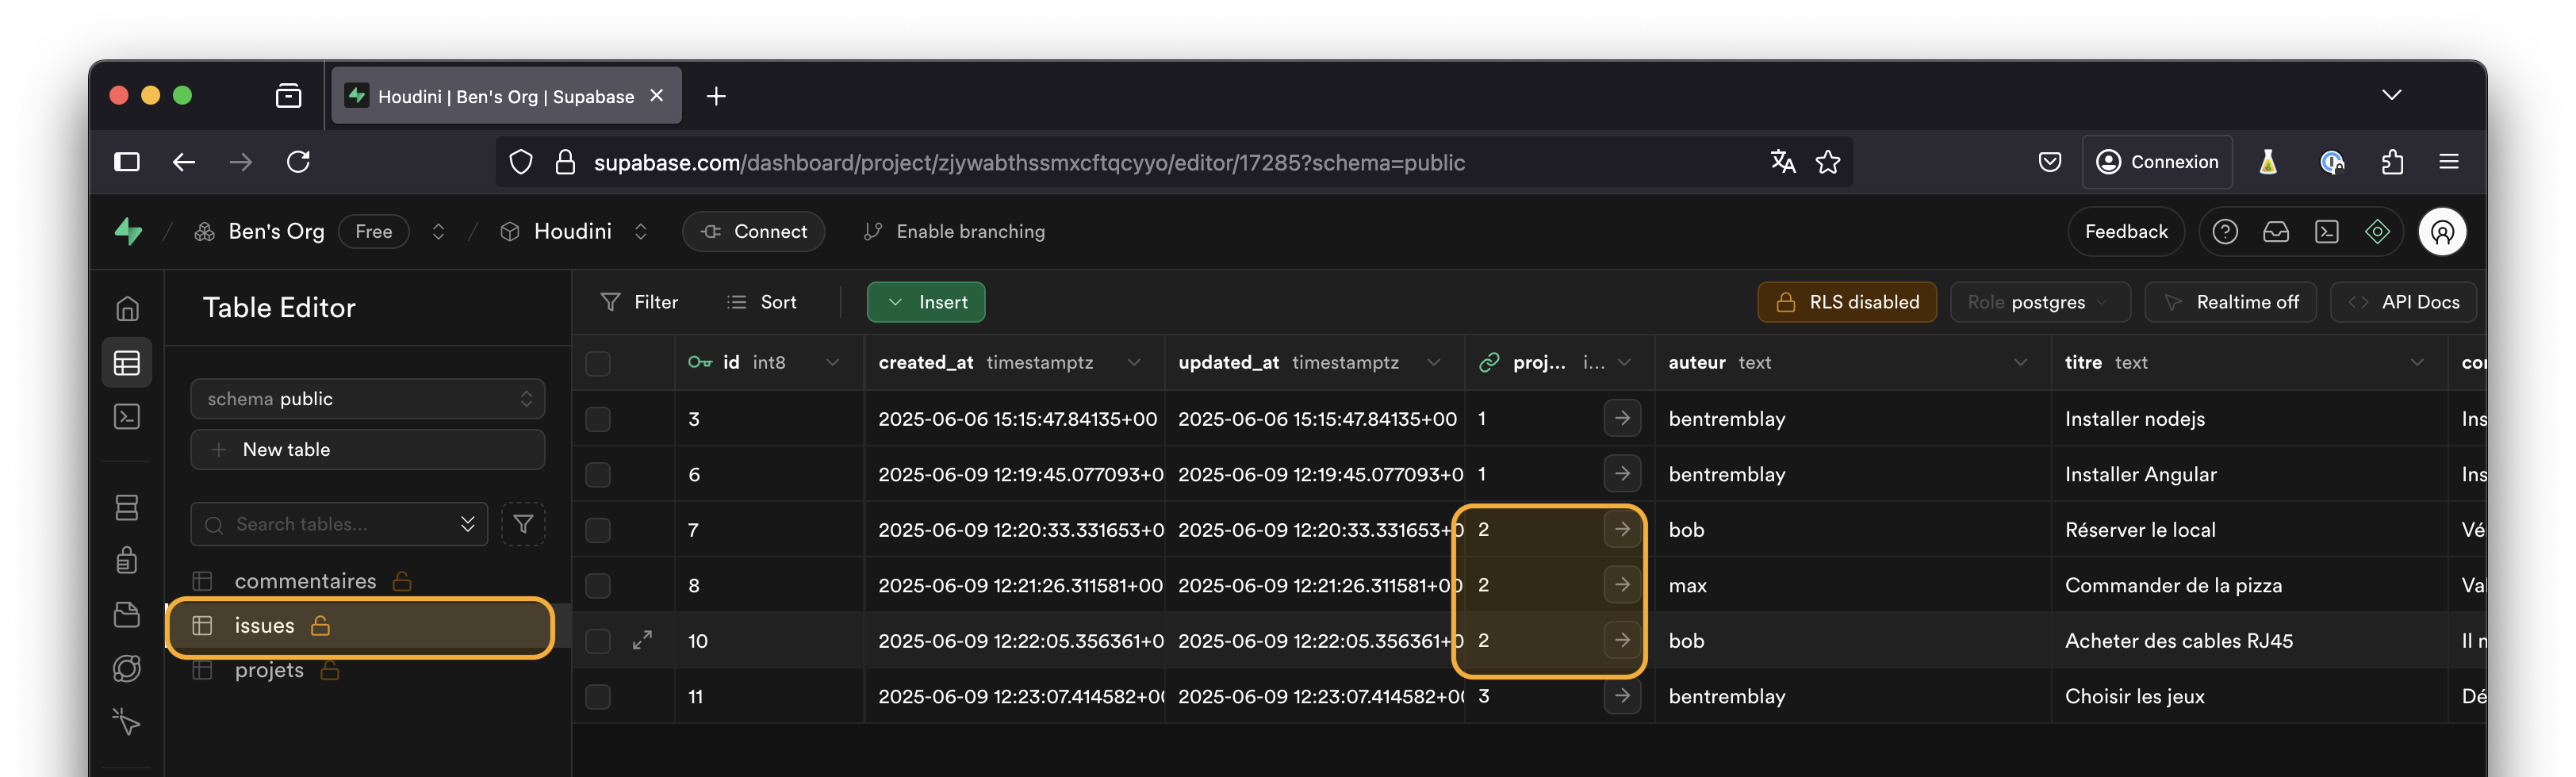Screen dimensions: 2576x777
Task: Toggle the select-all rows checkbox
Action: click(598, 363)
